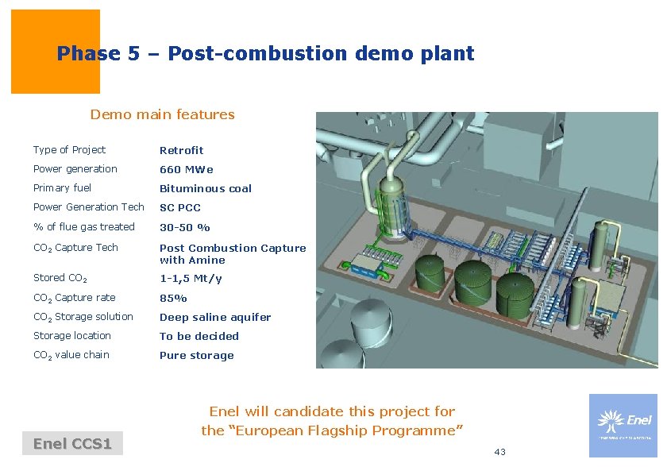Select 'Post Combustion Capture with Amine' text

point(233,254)
